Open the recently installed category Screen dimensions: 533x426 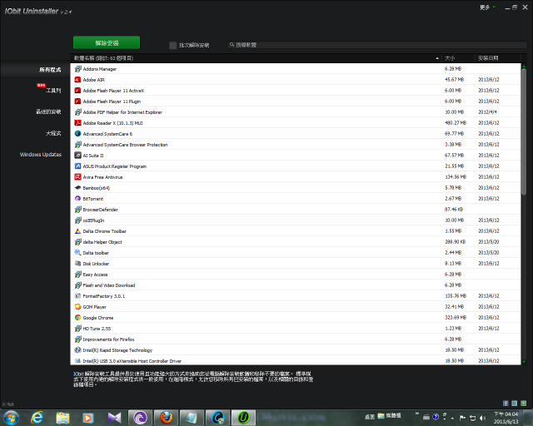[x=48, y=111]
